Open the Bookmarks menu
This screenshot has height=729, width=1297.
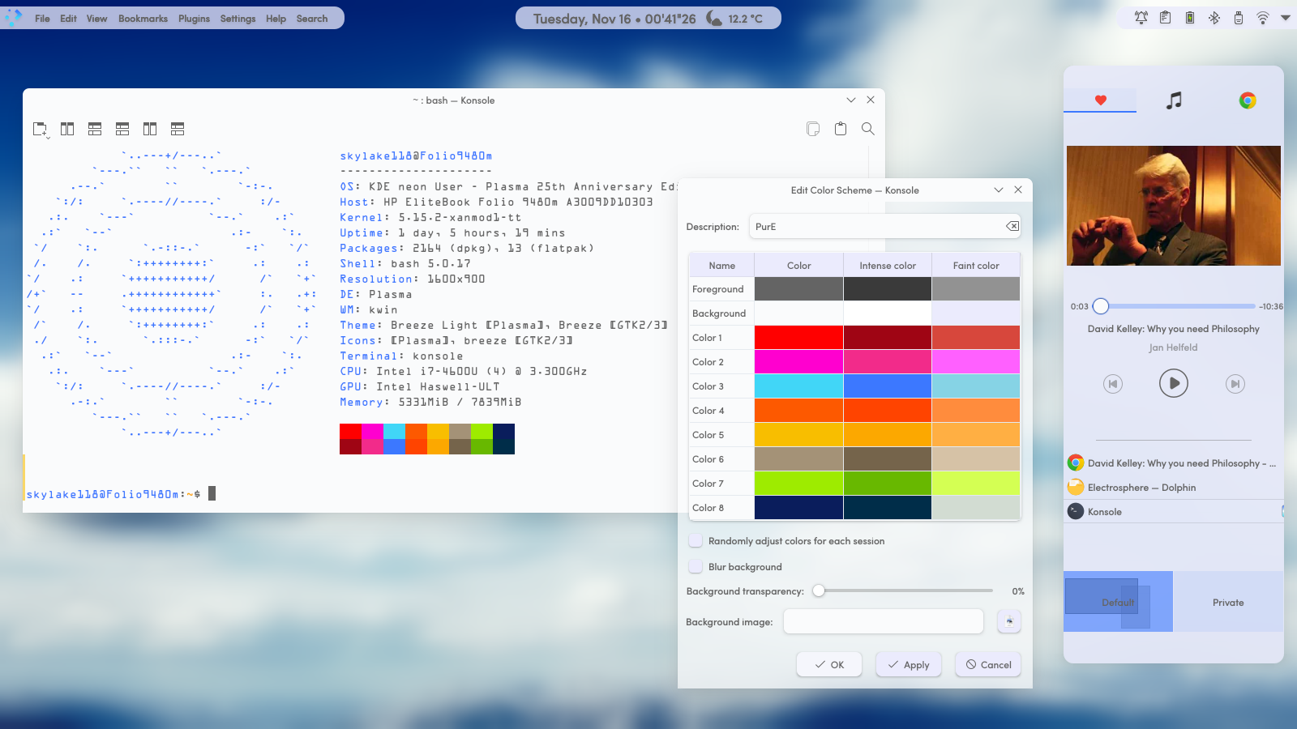[x=143, y=19]
